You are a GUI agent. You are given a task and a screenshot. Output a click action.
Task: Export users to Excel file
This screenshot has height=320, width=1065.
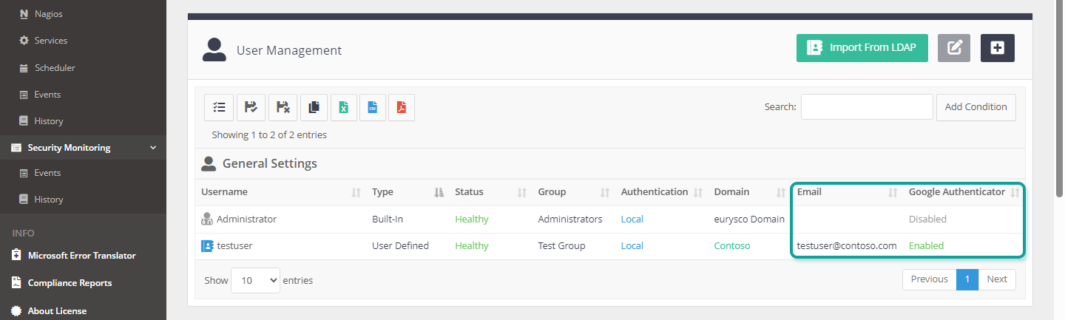(x=343, y=107)
